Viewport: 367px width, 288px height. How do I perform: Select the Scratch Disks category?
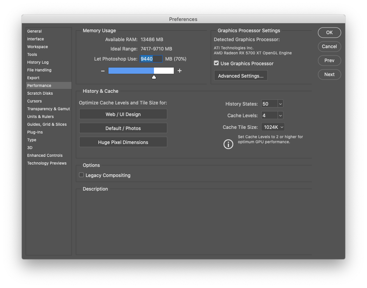pos(40,93)
